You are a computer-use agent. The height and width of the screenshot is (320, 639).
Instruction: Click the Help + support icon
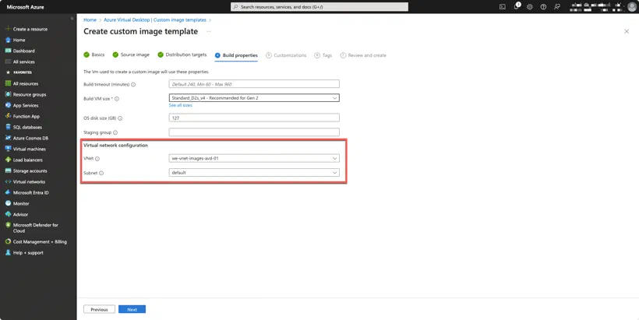[x=8, y=252]
